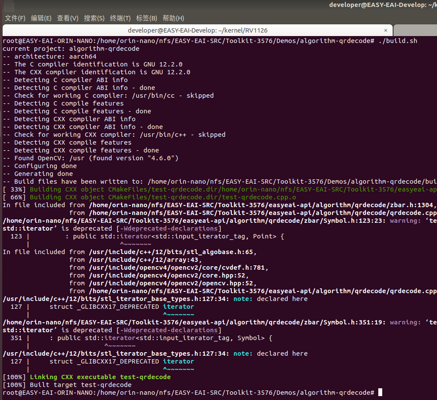This screenshot has height=400, width=437.
Task: Click the '/usr/bin/c++ - skipped' line
Action: [114, 135]
